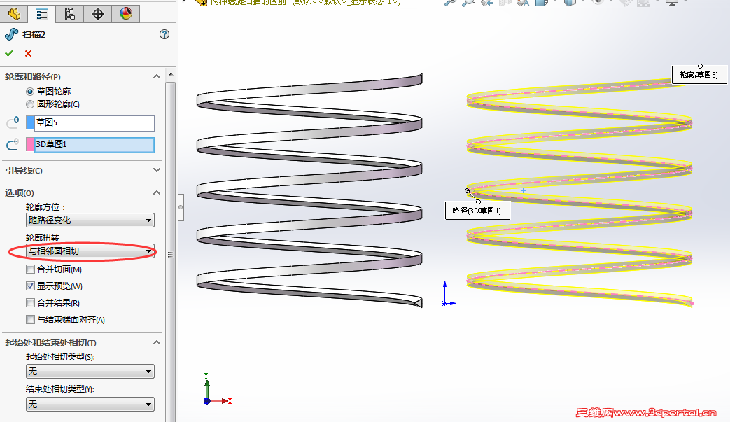
Task: Open help for the 扫描2 sweep feature
Action: coord(164,34)
